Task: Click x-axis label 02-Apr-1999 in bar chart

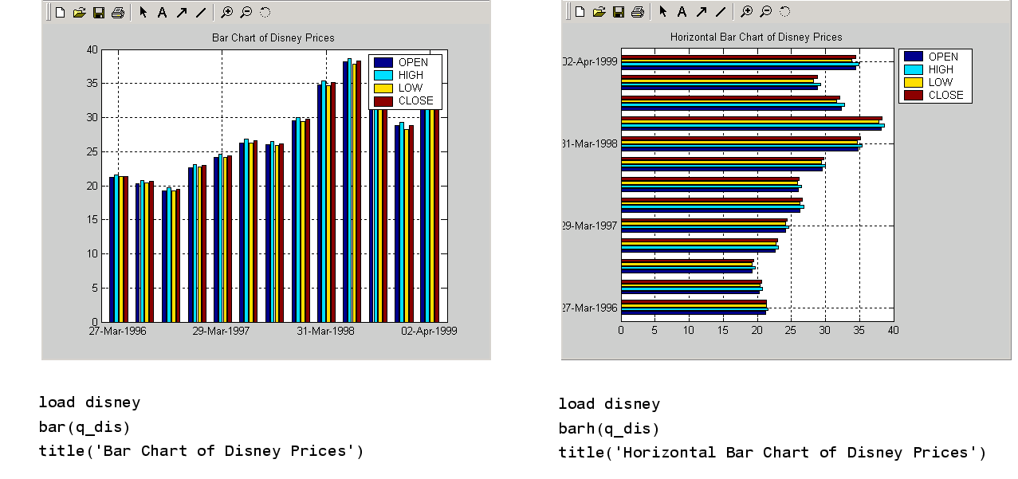Action: point(429,331)
